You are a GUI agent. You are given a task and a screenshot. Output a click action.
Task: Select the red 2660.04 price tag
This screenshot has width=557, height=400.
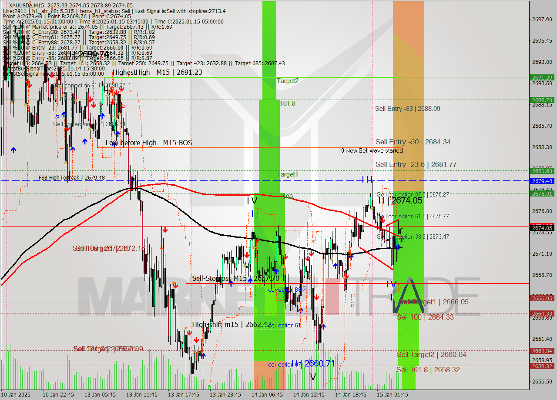[542, 351]
